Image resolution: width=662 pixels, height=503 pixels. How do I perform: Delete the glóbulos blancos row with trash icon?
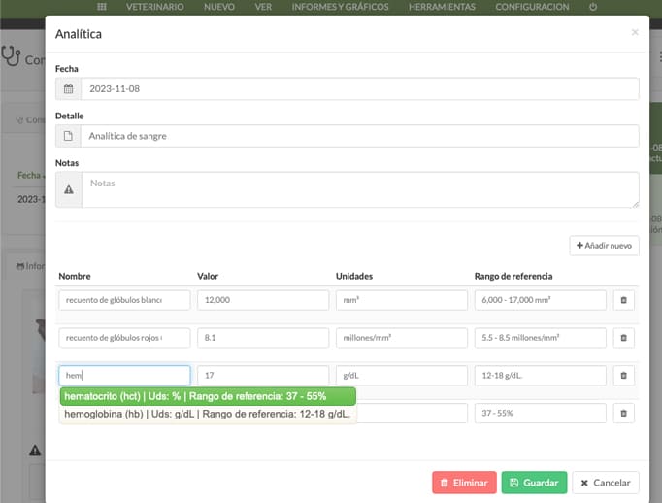(623, 300)
